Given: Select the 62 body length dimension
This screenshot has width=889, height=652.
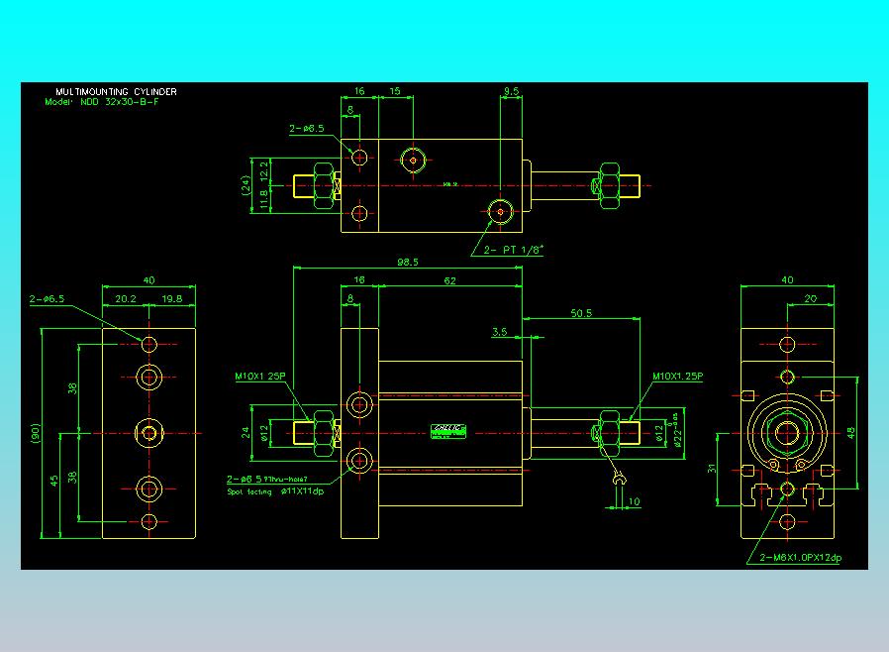Looking at the screenshot, I should tap(449, 280).
